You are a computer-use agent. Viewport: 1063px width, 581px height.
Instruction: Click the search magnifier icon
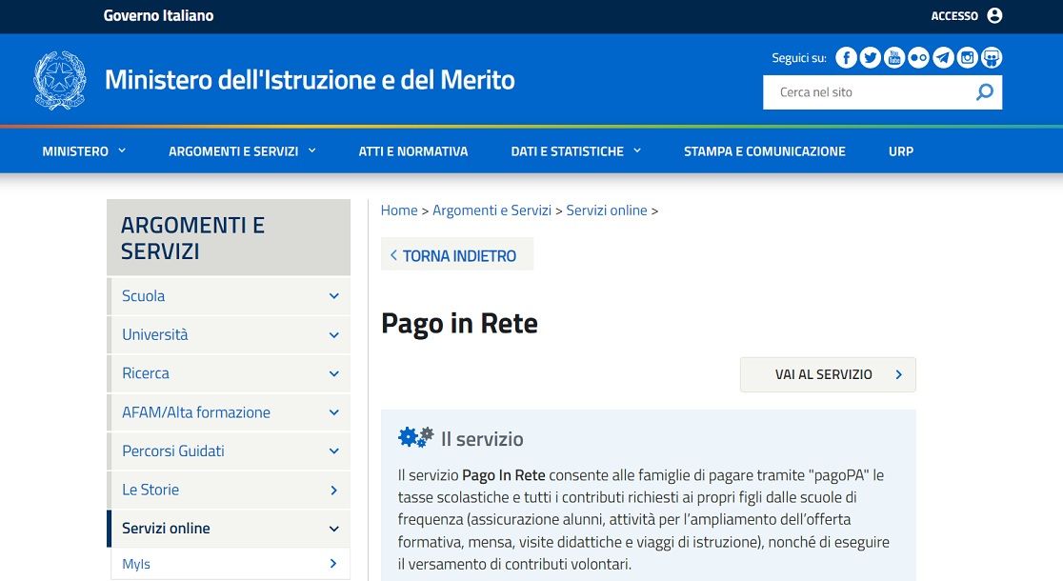[984, 91]
